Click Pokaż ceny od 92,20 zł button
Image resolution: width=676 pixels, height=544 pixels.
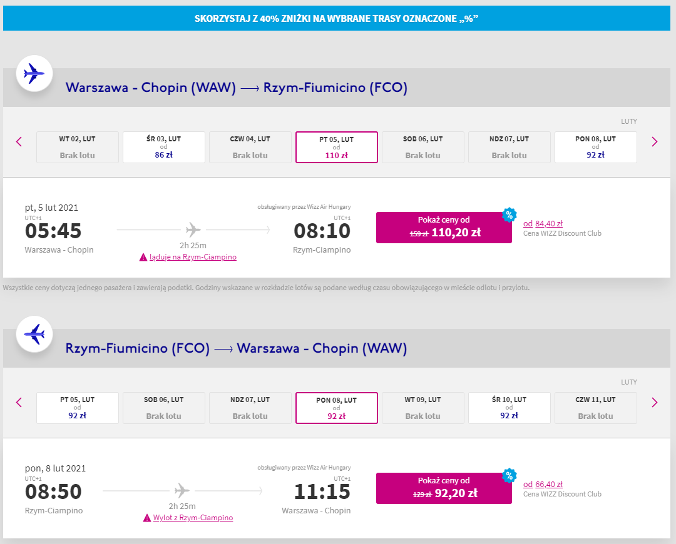click(444, 488)
